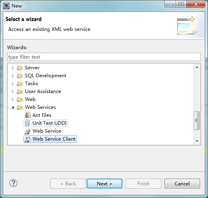Focus the type filter text field
208x198 pixels.
104,57
